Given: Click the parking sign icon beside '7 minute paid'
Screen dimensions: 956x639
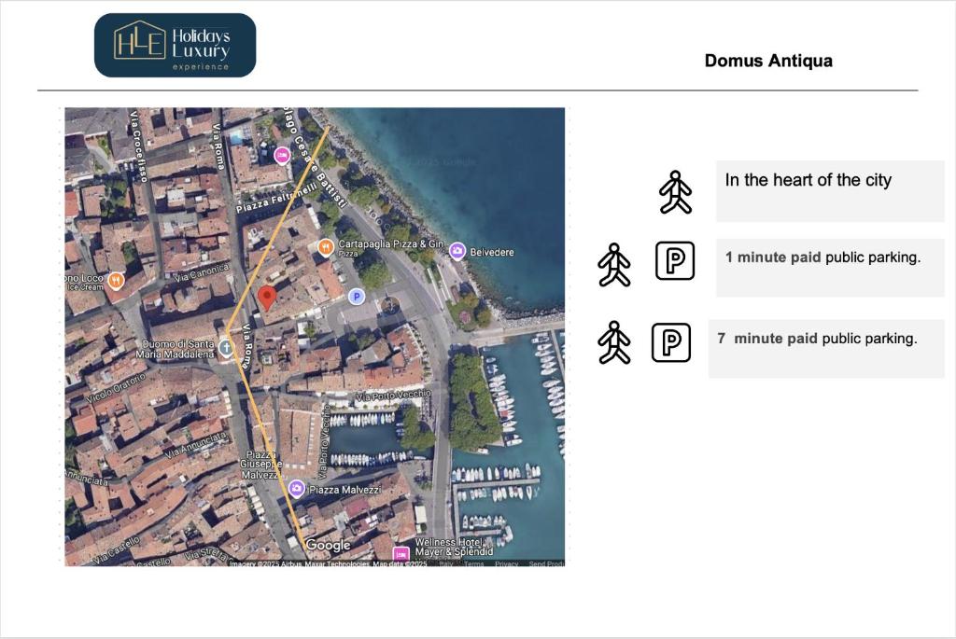Looking at the screenshot, I should 670,342.
